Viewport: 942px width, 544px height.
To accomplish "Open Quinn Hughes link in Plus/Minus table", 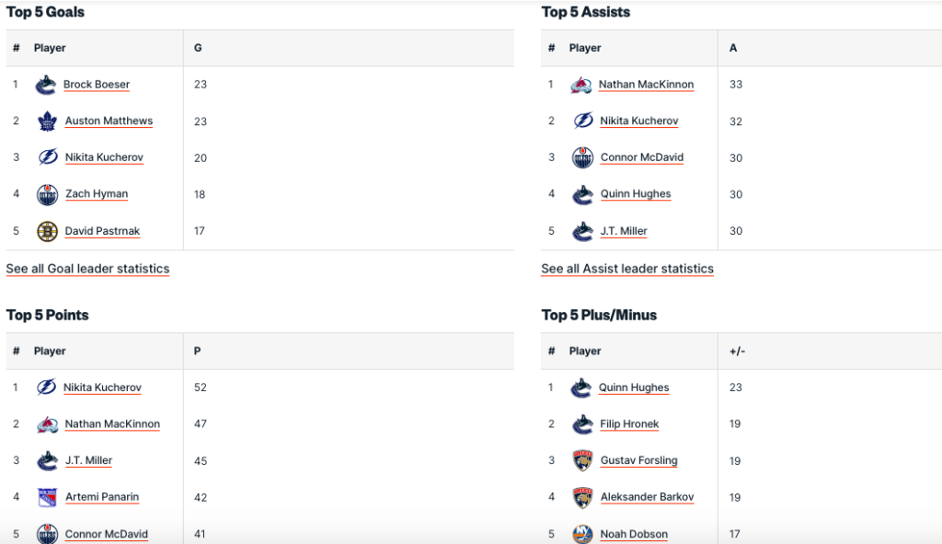I will [634, 388].
